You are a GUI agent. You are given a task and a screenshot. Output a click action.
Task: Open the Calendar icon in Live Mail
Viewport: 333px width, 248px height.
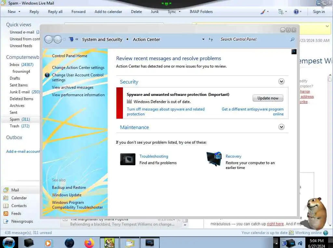coord(6,198)
